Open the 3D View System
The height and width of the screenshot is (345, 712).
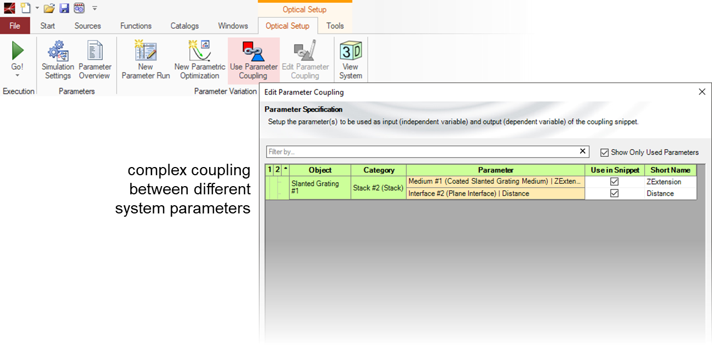click(x=350, y=60)
